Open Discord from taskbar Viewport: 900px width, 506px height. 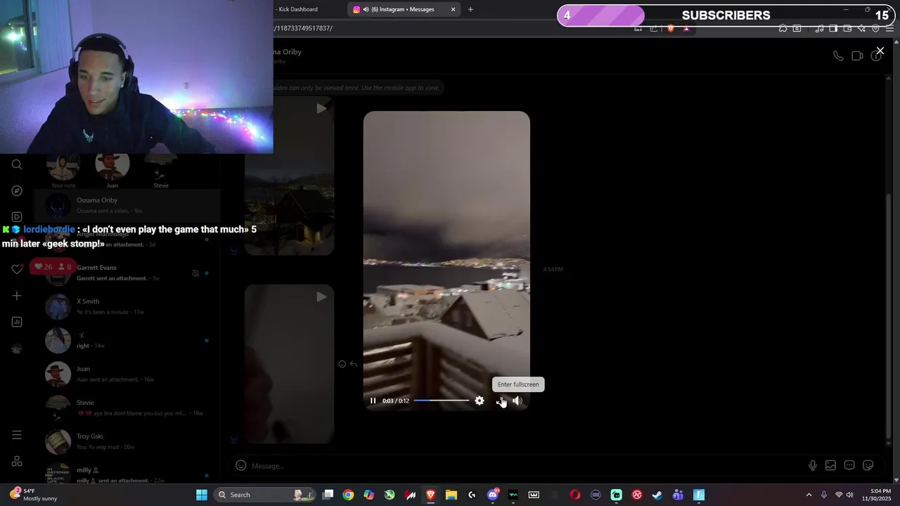493,495
